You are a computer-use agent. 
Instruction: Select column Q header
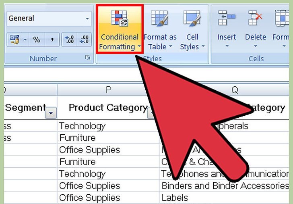click(x=234, y=90)
